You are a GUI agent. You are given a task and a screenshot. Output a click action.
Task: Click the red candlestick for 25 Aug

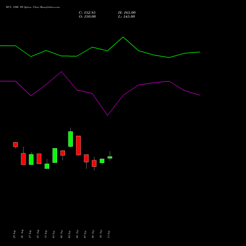[15, 145]
